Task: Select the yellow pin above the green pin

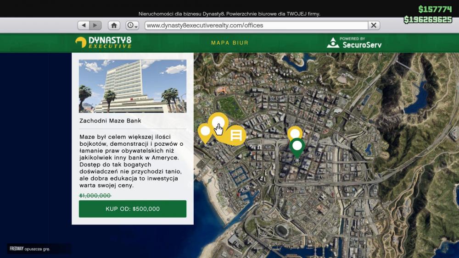Action: click(x=295, y=133)
